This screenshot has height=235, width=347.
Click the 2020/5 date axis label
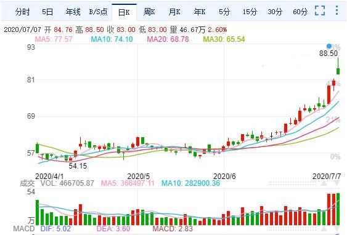pos(139,176)
